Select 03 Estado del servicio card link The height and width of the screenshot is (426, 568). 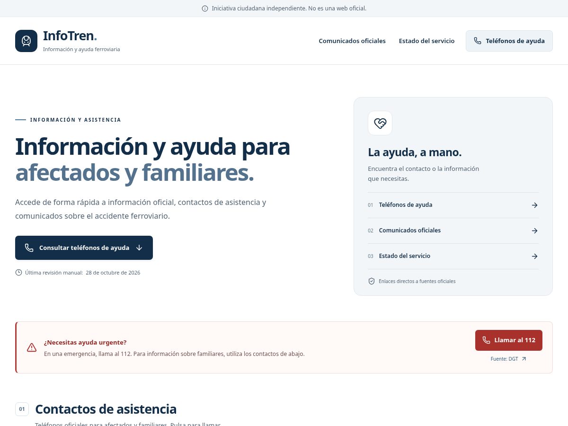[x=453, y=256]
